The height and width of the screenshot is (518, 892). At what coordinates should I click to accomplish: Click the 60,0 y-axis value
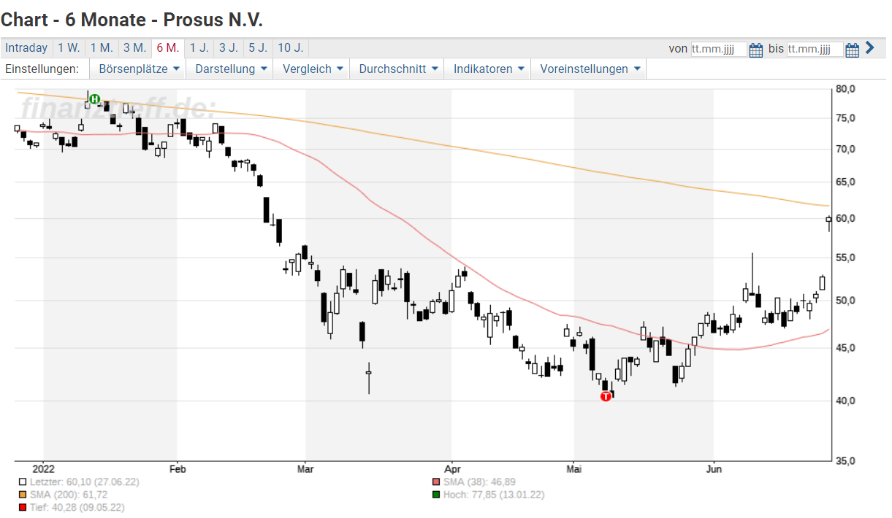click(x=846, y=218)
